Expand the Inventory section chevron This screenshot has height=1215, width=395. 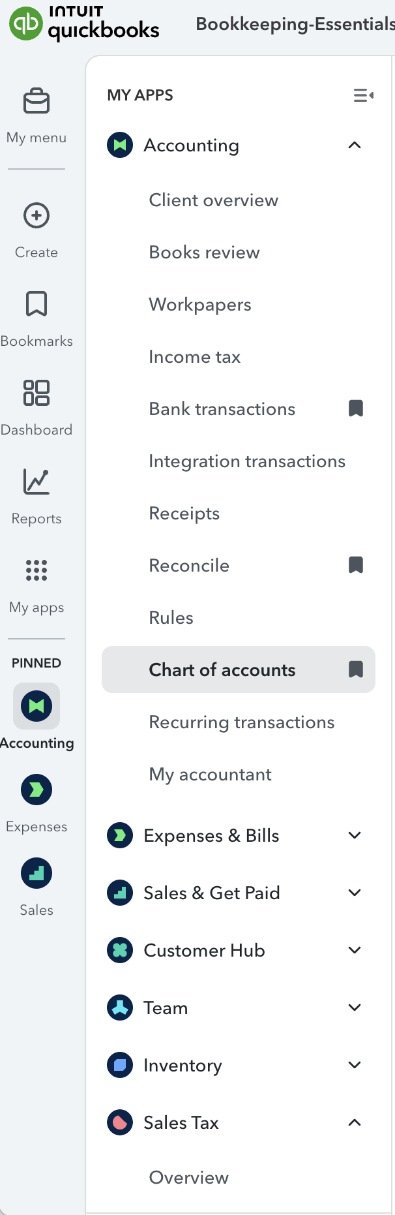click(x=355, y=1065)
